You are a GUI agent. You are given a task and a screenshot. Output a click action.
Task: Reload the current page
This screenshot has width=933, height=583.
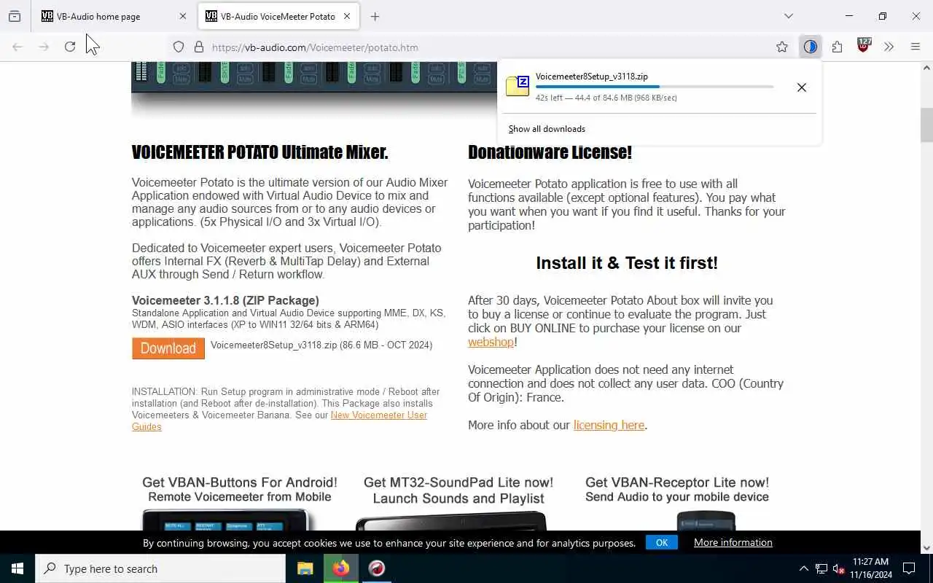70,47
